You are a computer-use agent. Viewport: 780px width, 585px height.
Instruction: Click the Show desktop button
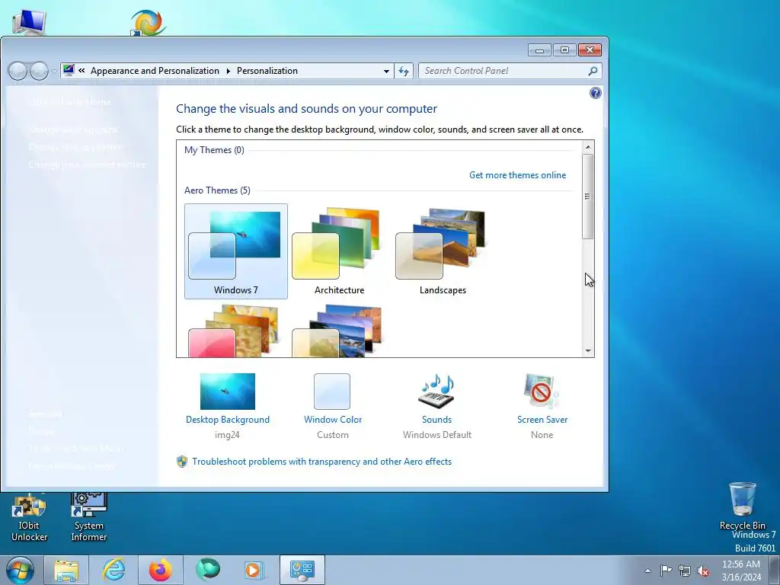click(x=774, y=570)
